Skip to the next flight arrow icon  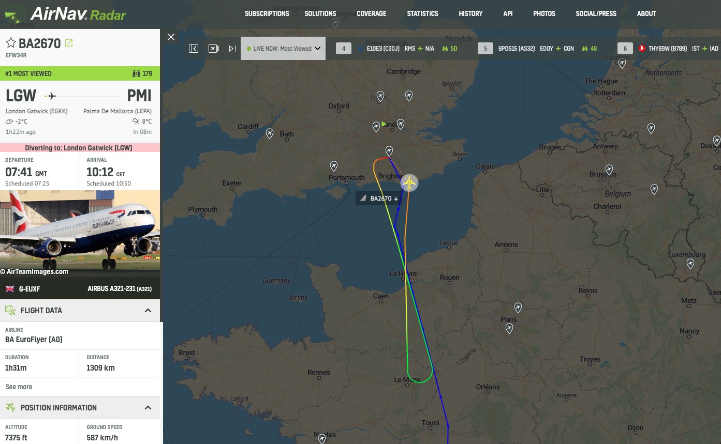pos(232,49)
